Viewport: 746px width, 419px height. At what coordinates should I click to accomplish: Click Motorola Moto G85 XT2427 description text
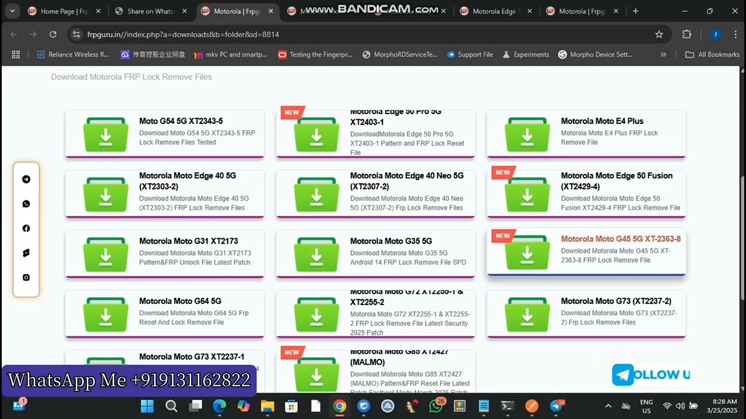point(410,383)
